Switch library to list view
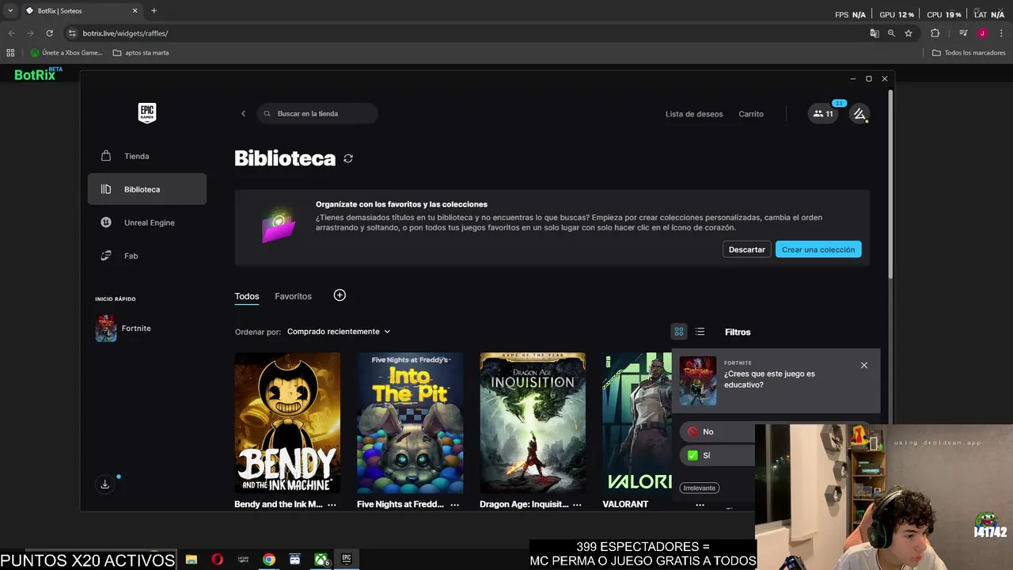1013x570 pixels. tap(700, 332)
